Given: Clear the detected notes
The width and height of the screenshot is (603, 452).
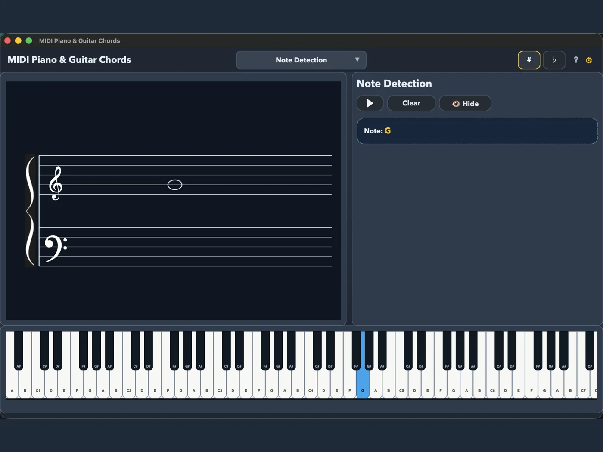Looking at the screenshot, I should coord(411,103).
